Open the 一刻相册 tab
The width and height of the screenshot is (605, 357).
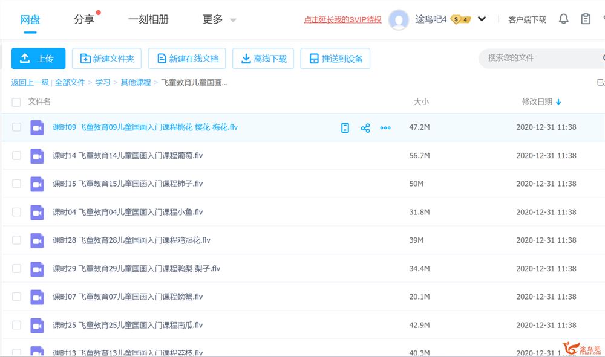click(147, 19)
